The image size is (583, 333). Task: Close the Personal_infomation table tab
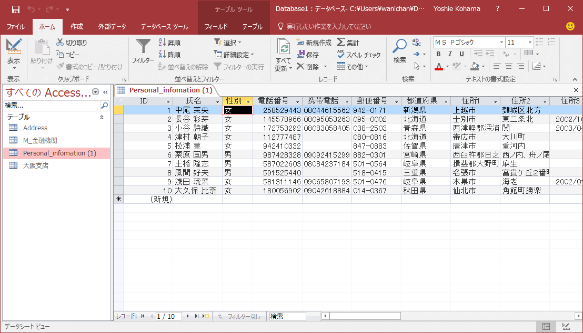click(576, 90)
